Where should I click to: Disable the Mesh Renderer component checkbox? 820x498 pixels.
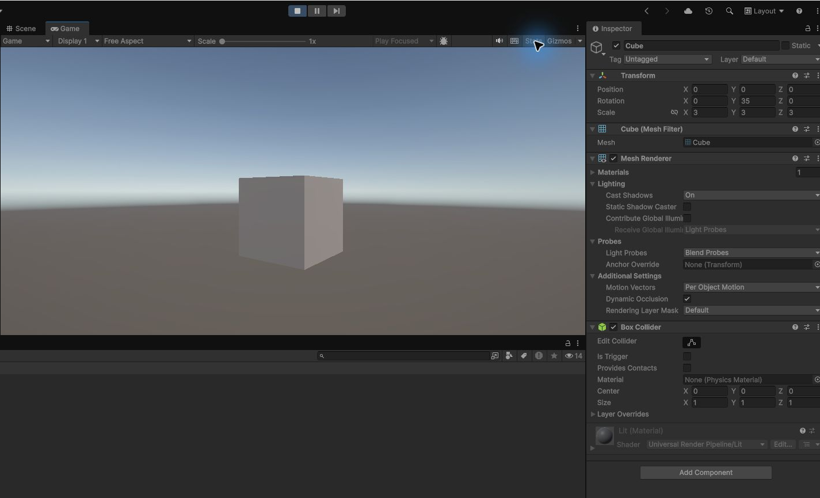point(613,158)
